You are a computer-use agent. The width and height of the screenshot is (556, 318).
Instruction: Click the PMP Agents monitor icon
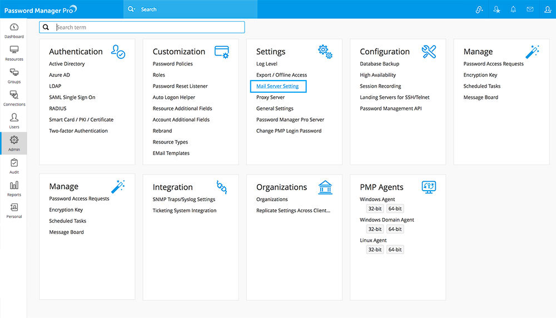(429, 187)
